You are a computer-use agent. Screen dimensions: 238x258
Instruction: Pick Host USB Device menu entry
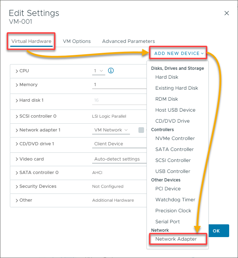pyautogui.click(x=175, y=110)
